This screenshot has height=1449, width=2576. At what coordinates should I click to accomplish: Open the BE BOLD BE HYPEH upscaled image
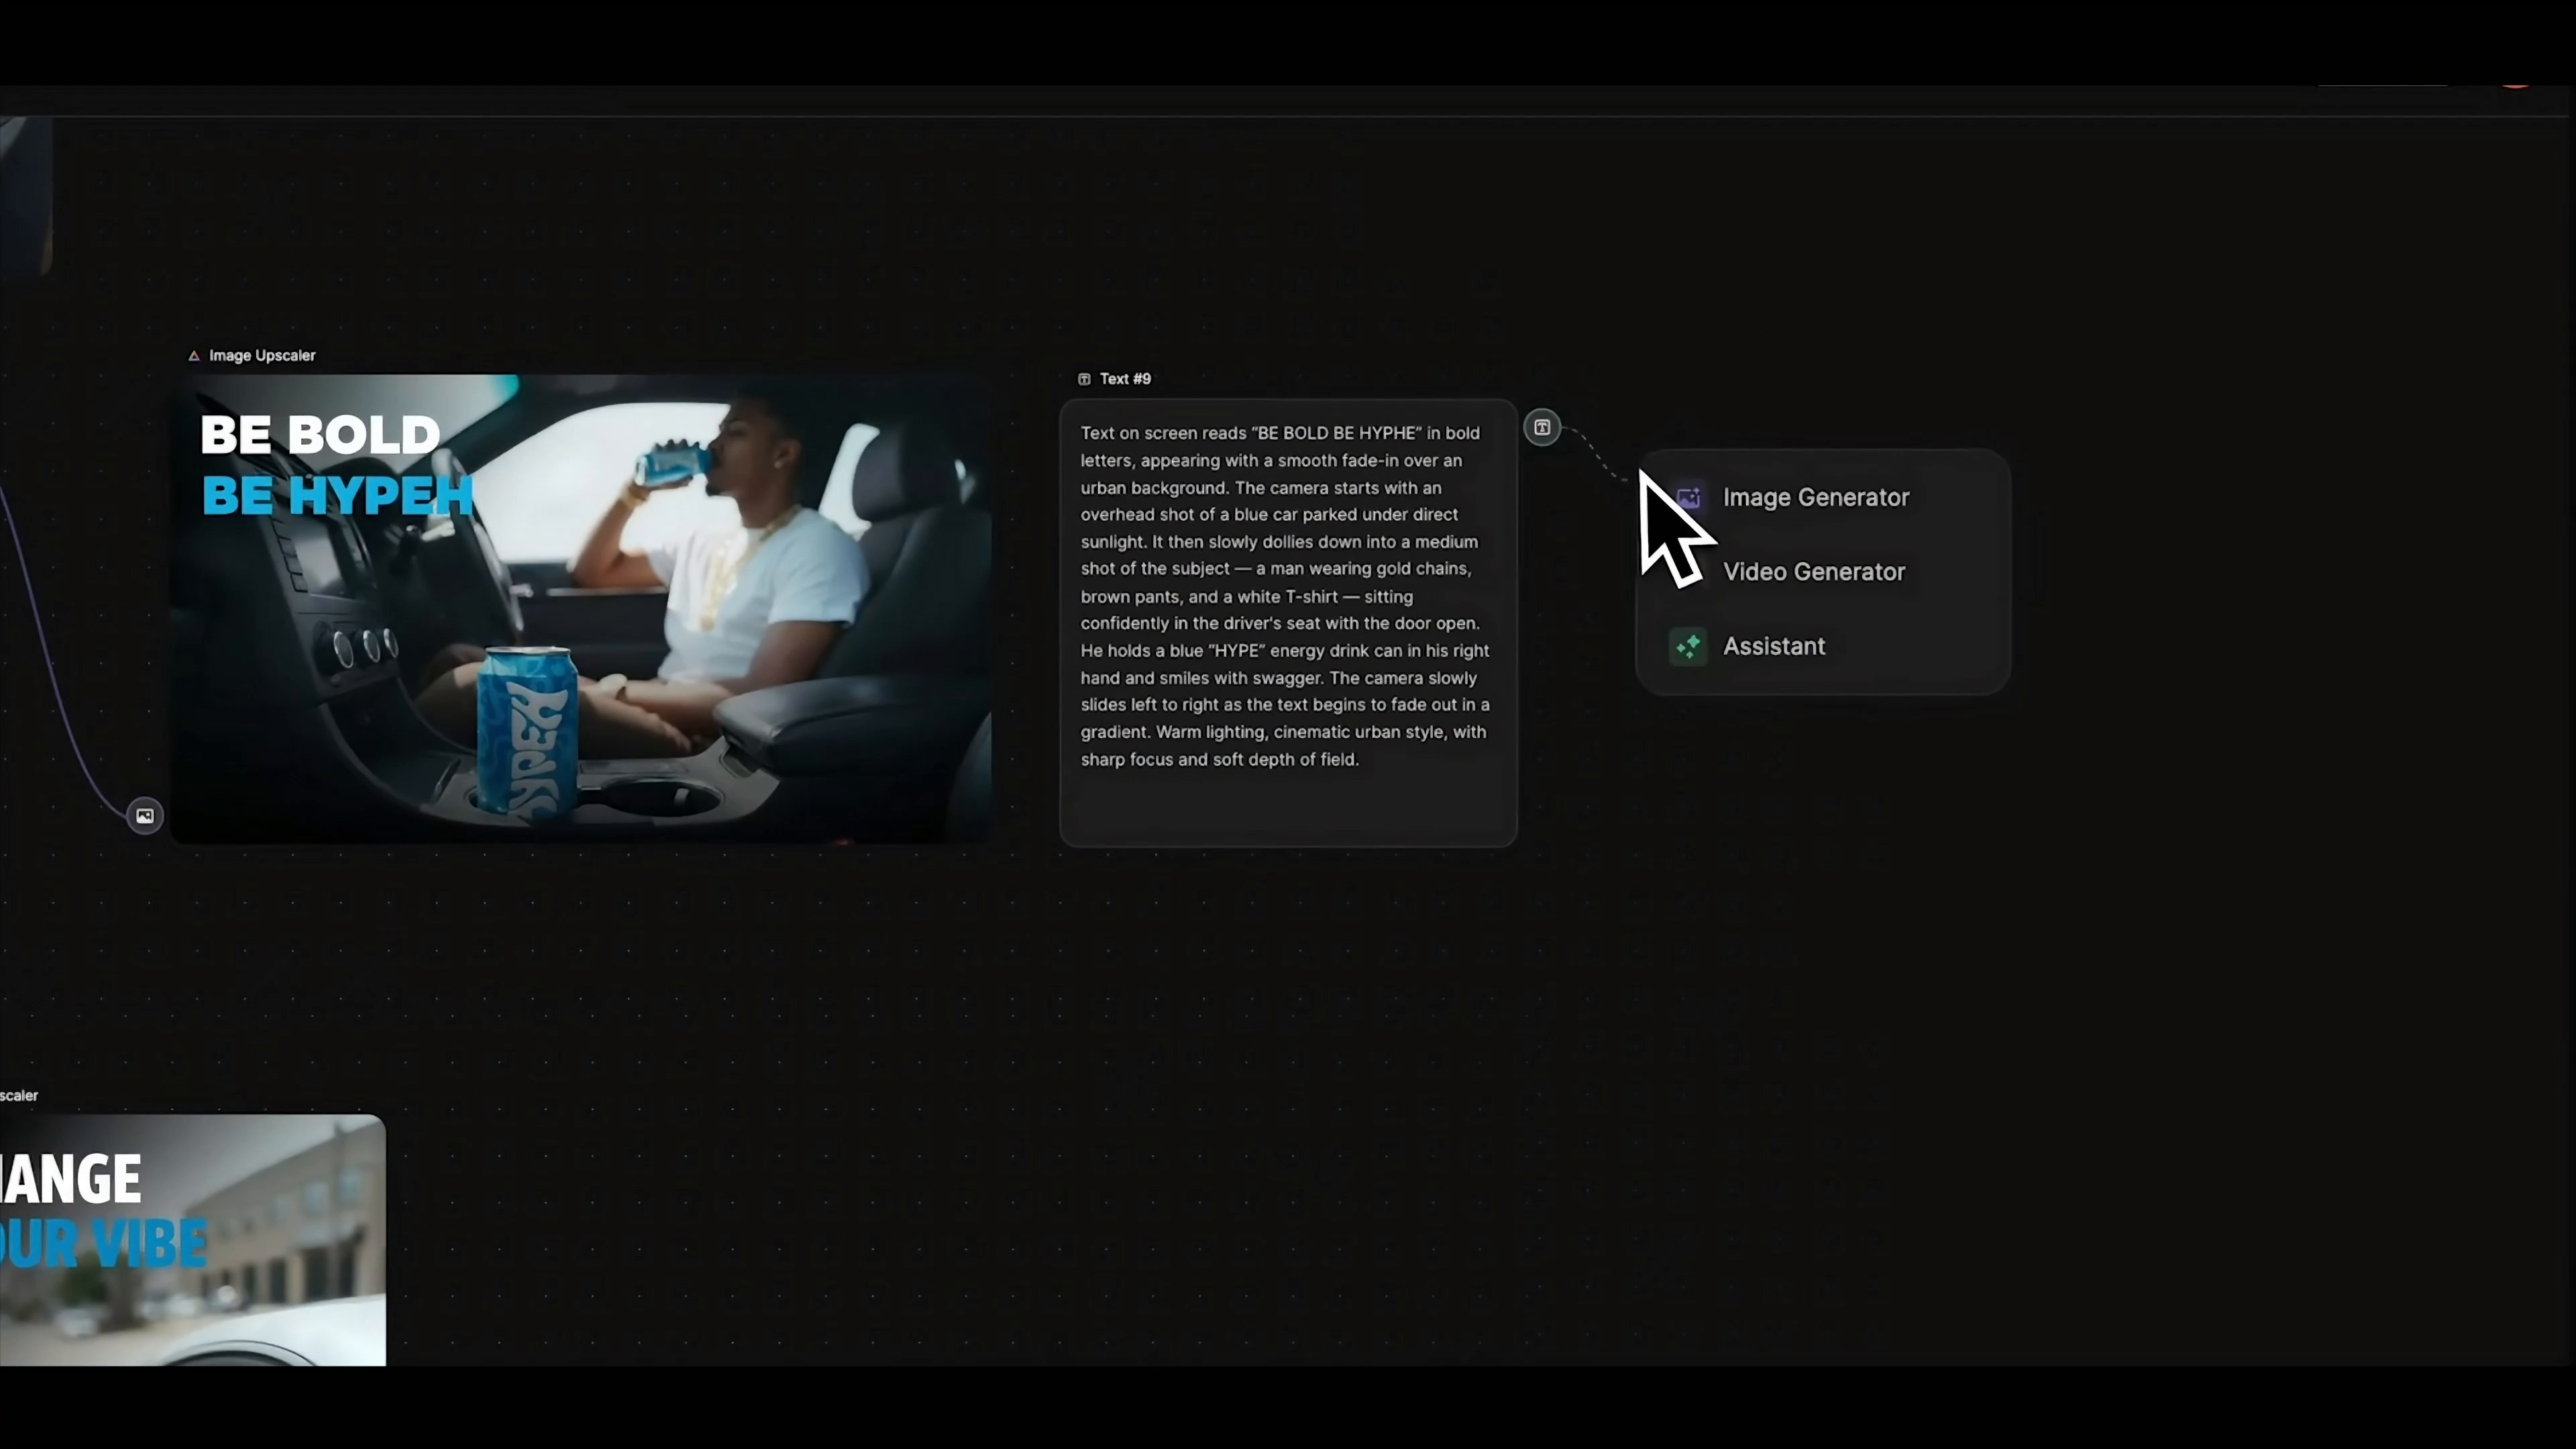pyautogui.click(x=581, y=609)
